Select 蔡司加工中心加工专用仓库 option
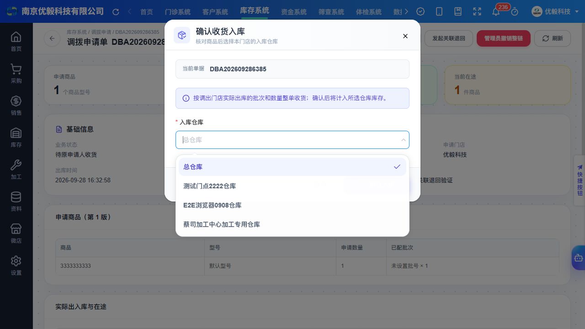This screenshot has height=329, width=585. pyautogui.click(x=292, y=224)
